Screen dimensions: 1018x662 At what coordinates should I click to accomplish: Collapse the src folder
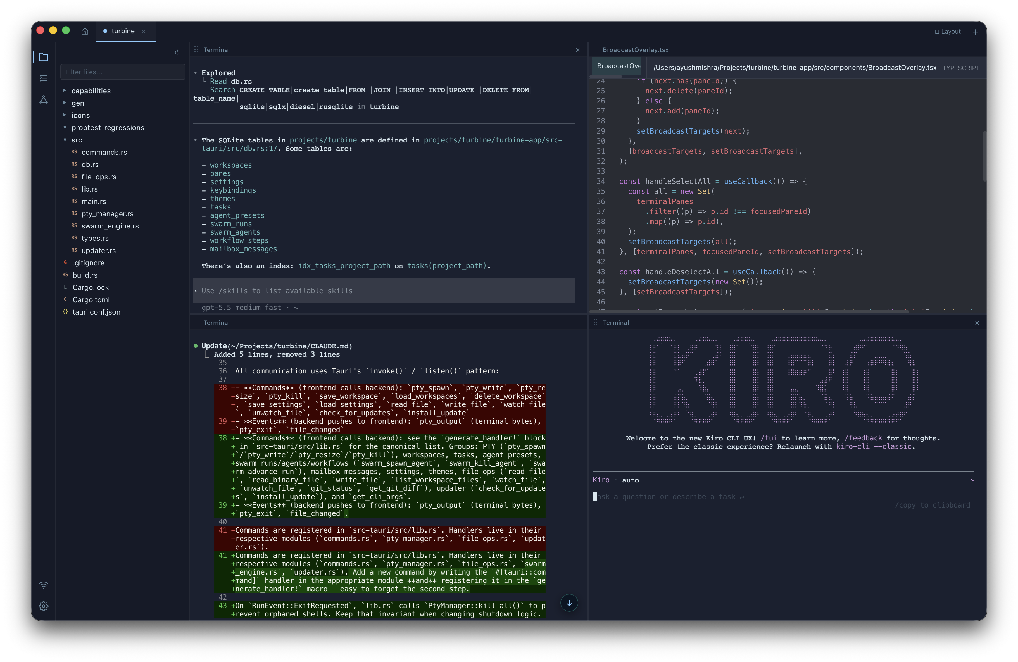tap(77, 140)
